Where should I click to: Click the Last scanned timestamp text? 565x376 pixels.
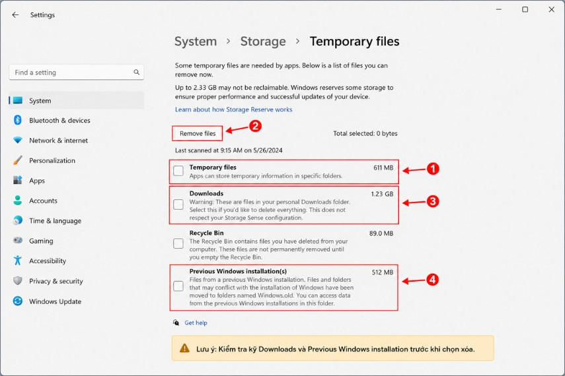[x=229, y=150]
